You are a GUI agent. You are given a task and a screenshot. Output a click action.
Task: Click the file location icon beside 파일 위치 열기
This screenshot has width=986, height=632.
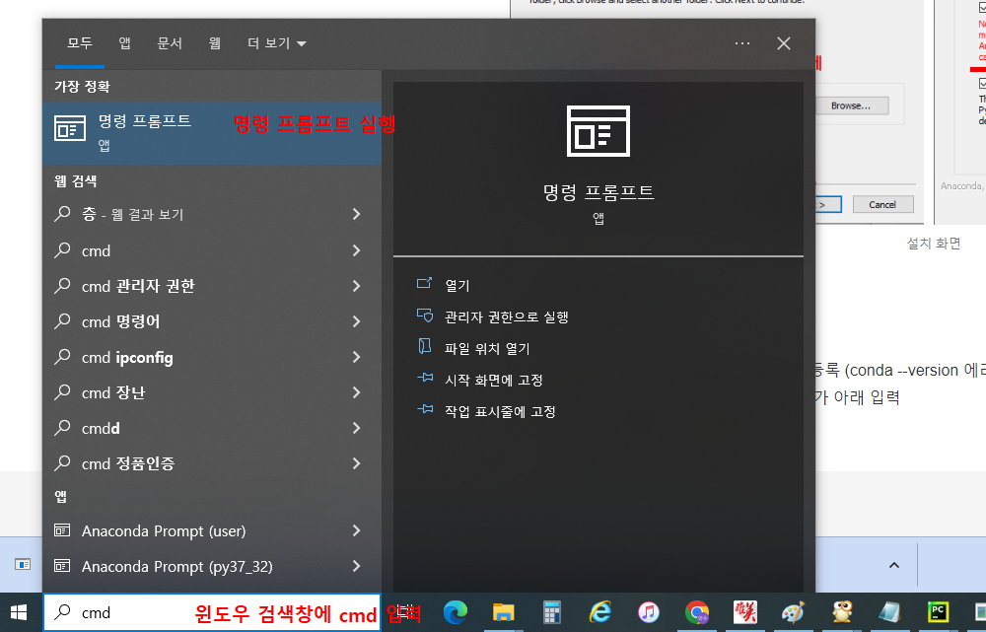tap(424, 346)
